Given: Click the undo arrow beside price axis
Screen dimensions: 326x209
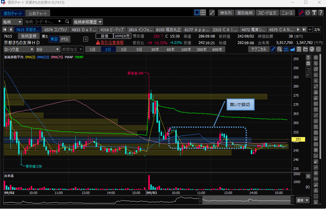Looking at the screenshot, I should coord(308,69).
